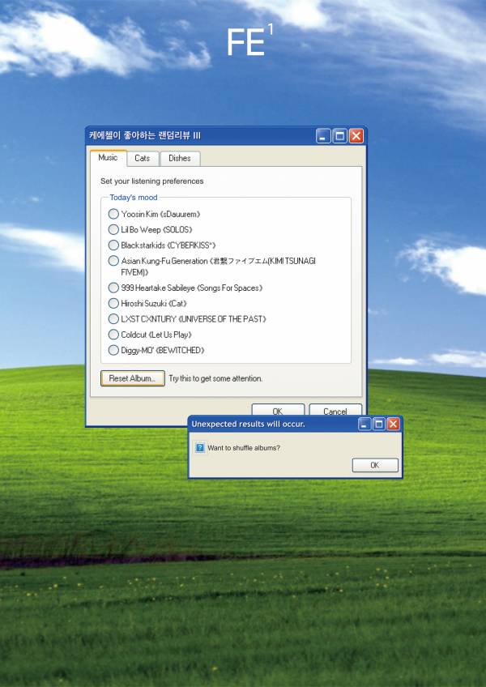486x687 pixels.
Task: Close the Unexpected results popup window
Action: pyautogui.click(x=393, y=425)
